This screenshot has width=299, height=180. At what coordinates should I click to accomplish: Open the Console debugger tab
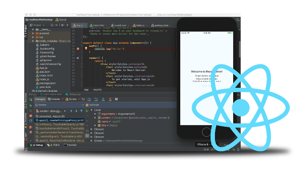(x=55, y=99)
